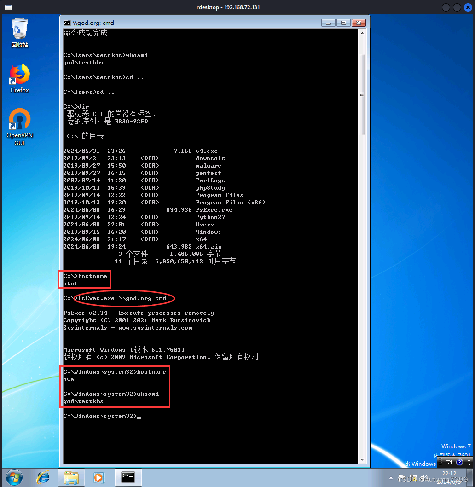
Task: Click the PerfLogs directory entry
Action: point(210,180)
